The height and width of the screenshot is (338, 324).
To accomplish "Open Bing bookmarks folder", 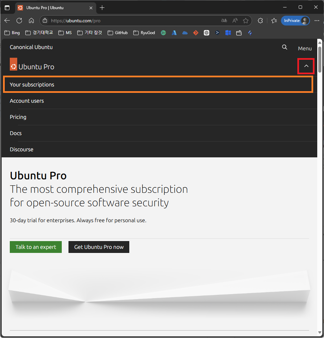I will 12,33.
